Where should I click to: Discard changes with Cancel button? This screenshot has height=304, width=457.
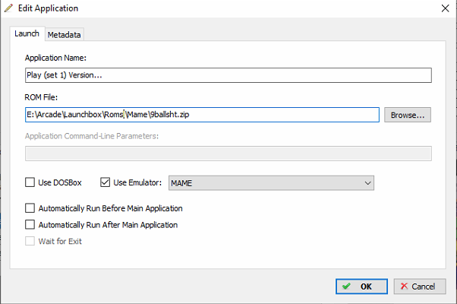coord(420,287)
